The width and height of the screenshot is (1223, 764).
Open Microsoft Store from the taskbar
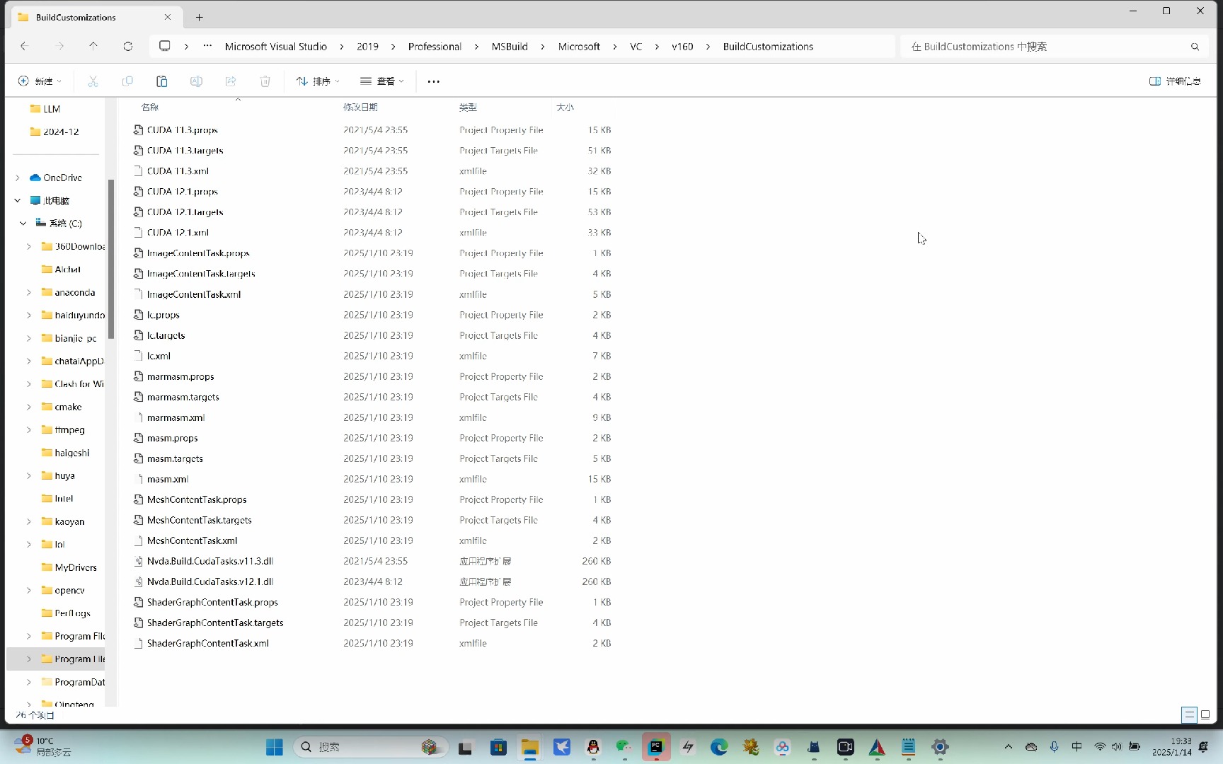pyautogui.click(x=498, y=747)
